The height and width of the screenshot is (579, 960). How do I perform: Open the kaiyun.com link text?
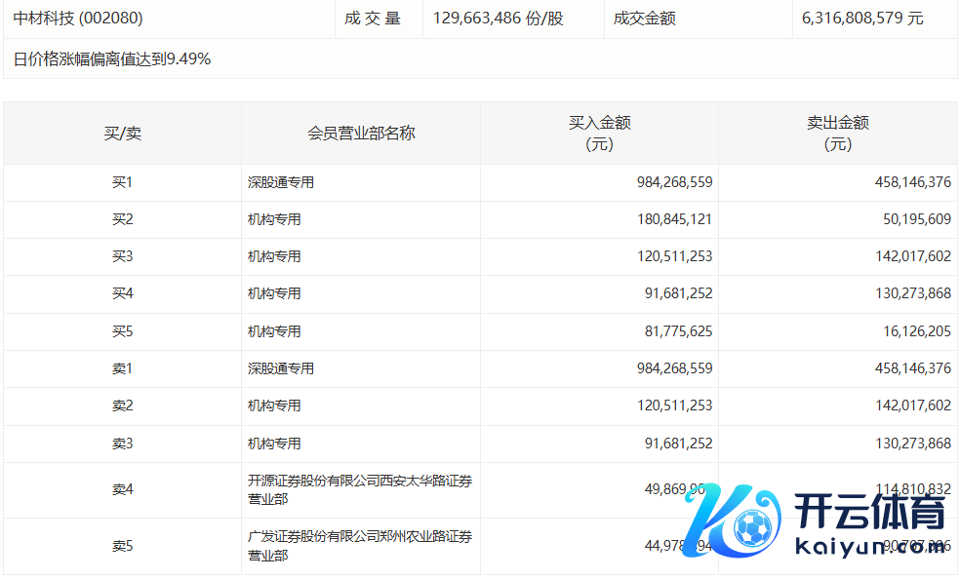click(x=870, y=546)
